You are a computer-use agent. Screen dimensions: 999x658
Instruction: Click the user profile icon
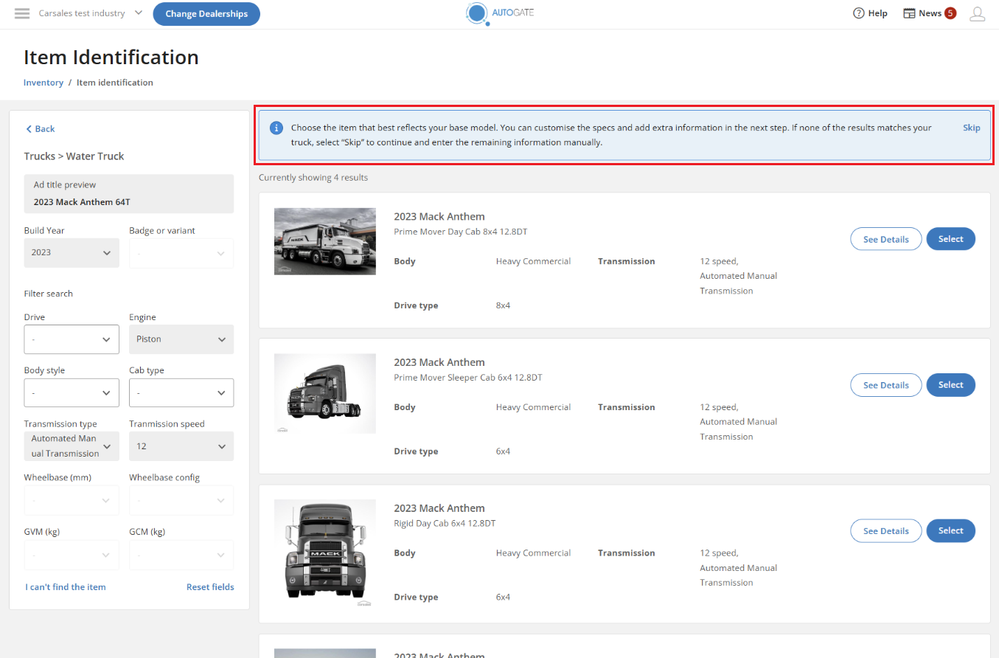click(x=977, y=14)
